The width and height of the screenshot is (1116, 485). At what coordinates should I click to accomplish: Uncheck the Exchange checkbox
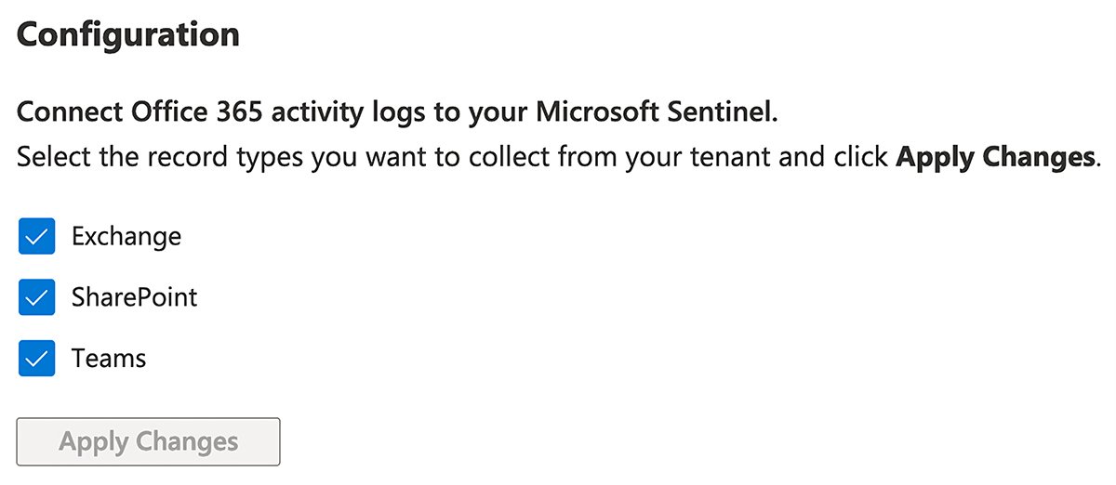37,237
